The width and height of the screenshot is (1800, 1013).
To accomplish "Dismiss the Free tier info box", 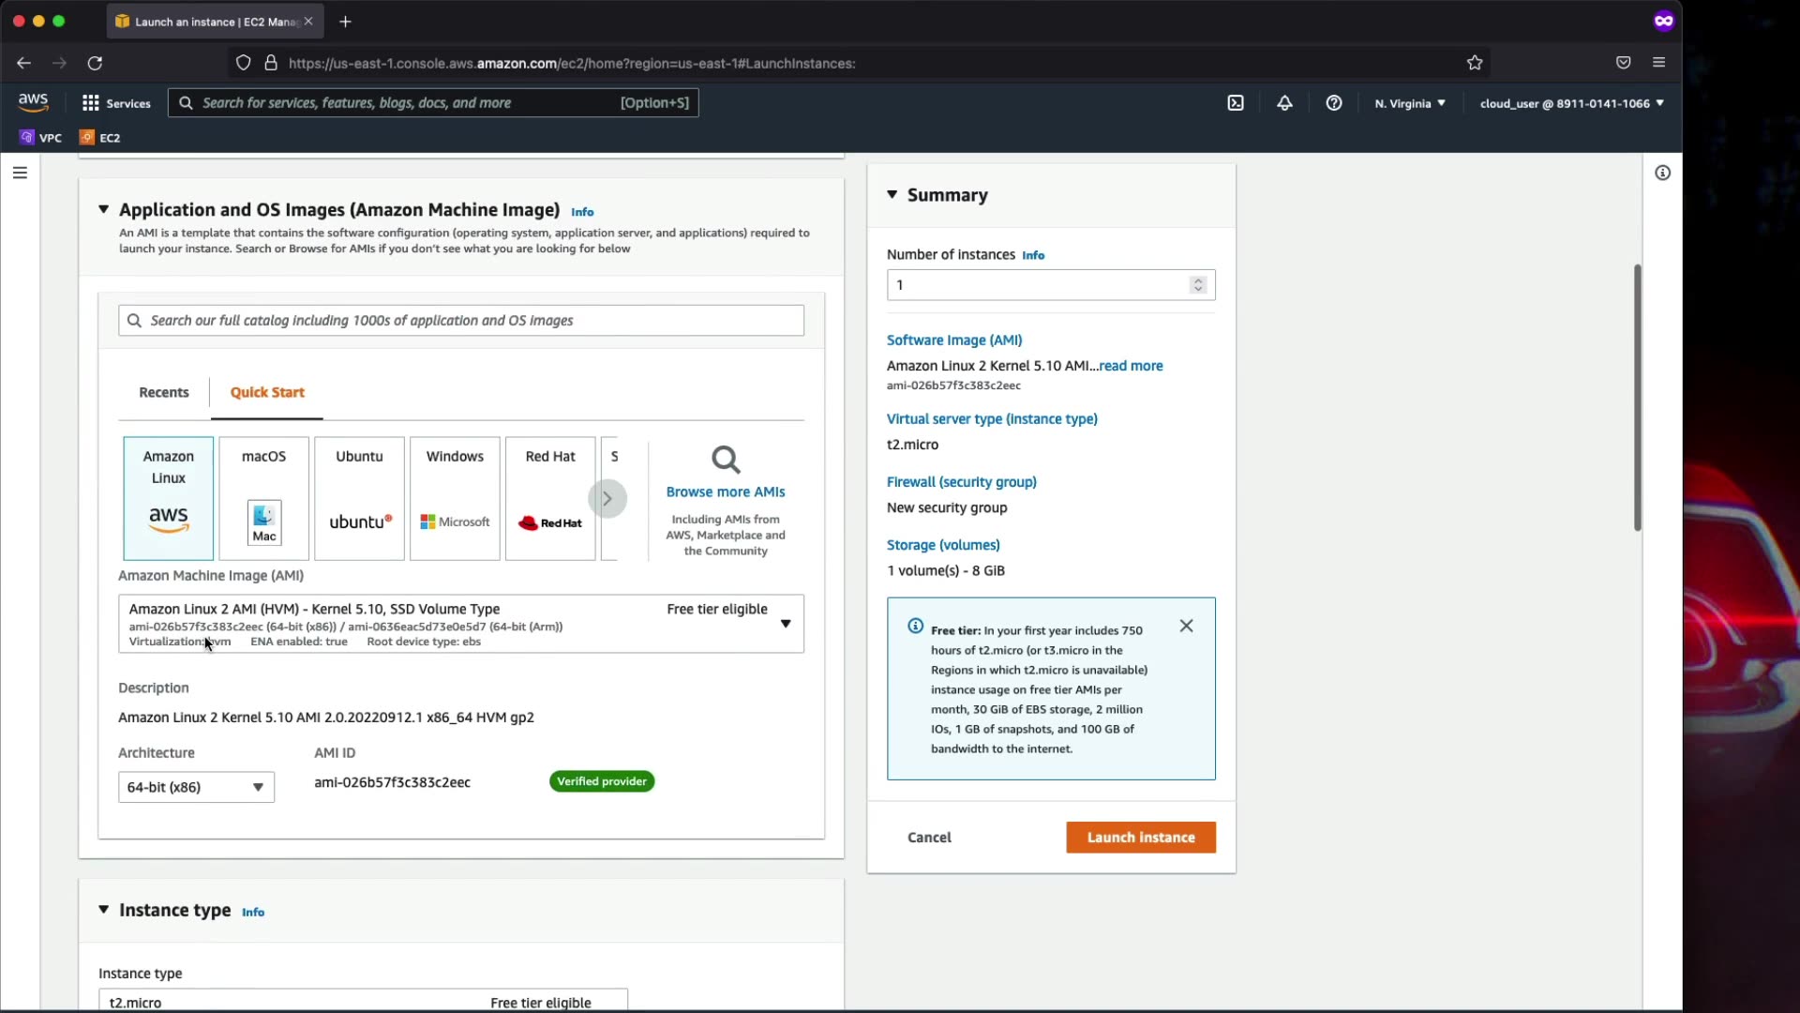I will [x=1186, y=626].
